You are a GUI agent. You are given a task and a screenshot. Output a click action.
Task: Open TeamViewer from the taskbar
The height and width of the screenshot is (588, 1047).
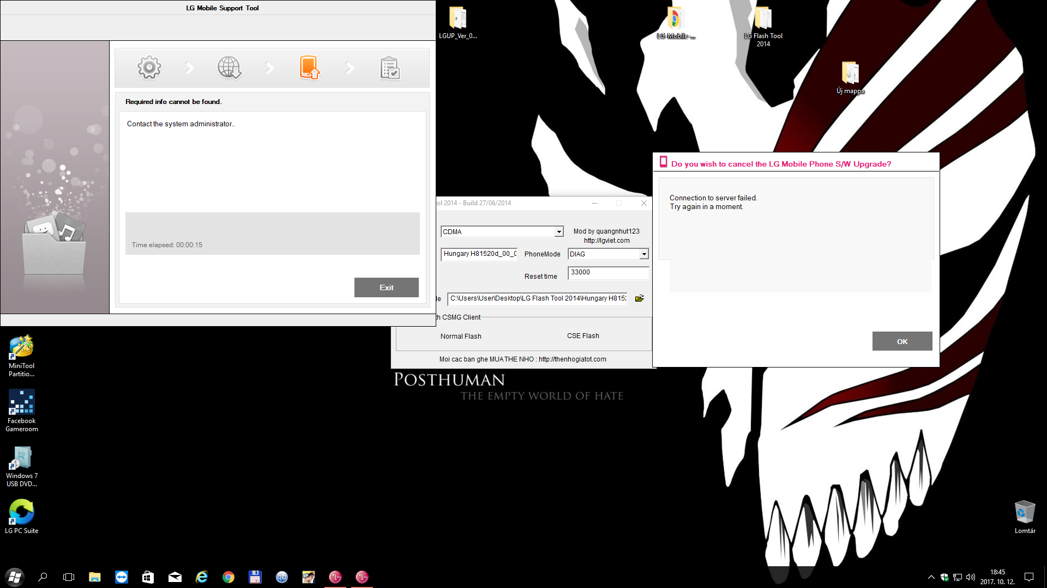click(122, 577)
